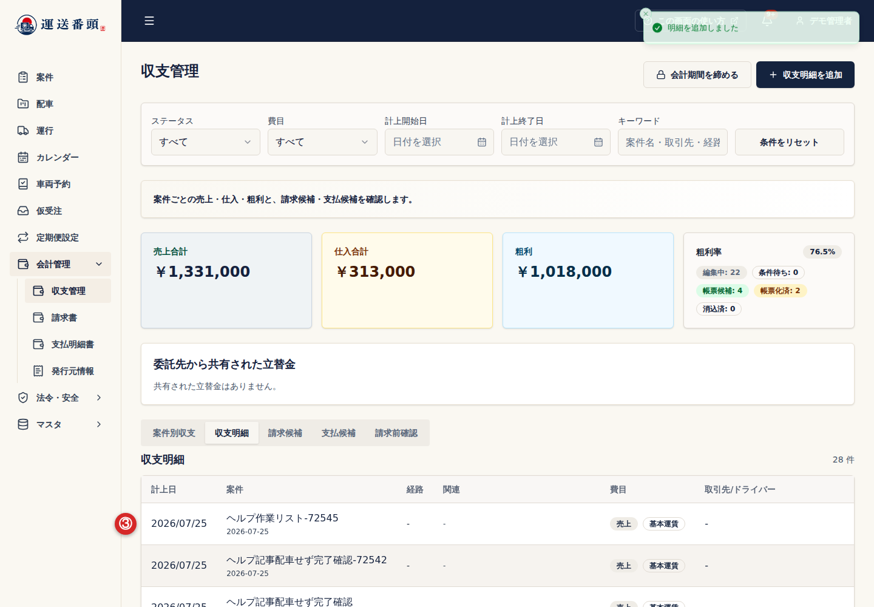
Task: Open row ヘルプ記事配車せず完了確認-72542
Action: tap(498, 566)
